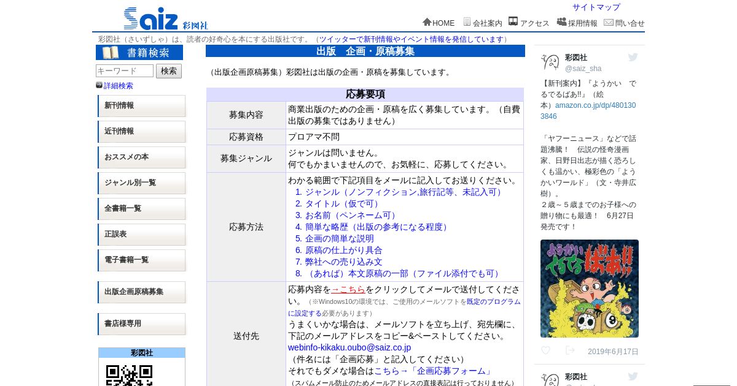
Task: Click the 応募方法 table cell
Action: (246, 227)
